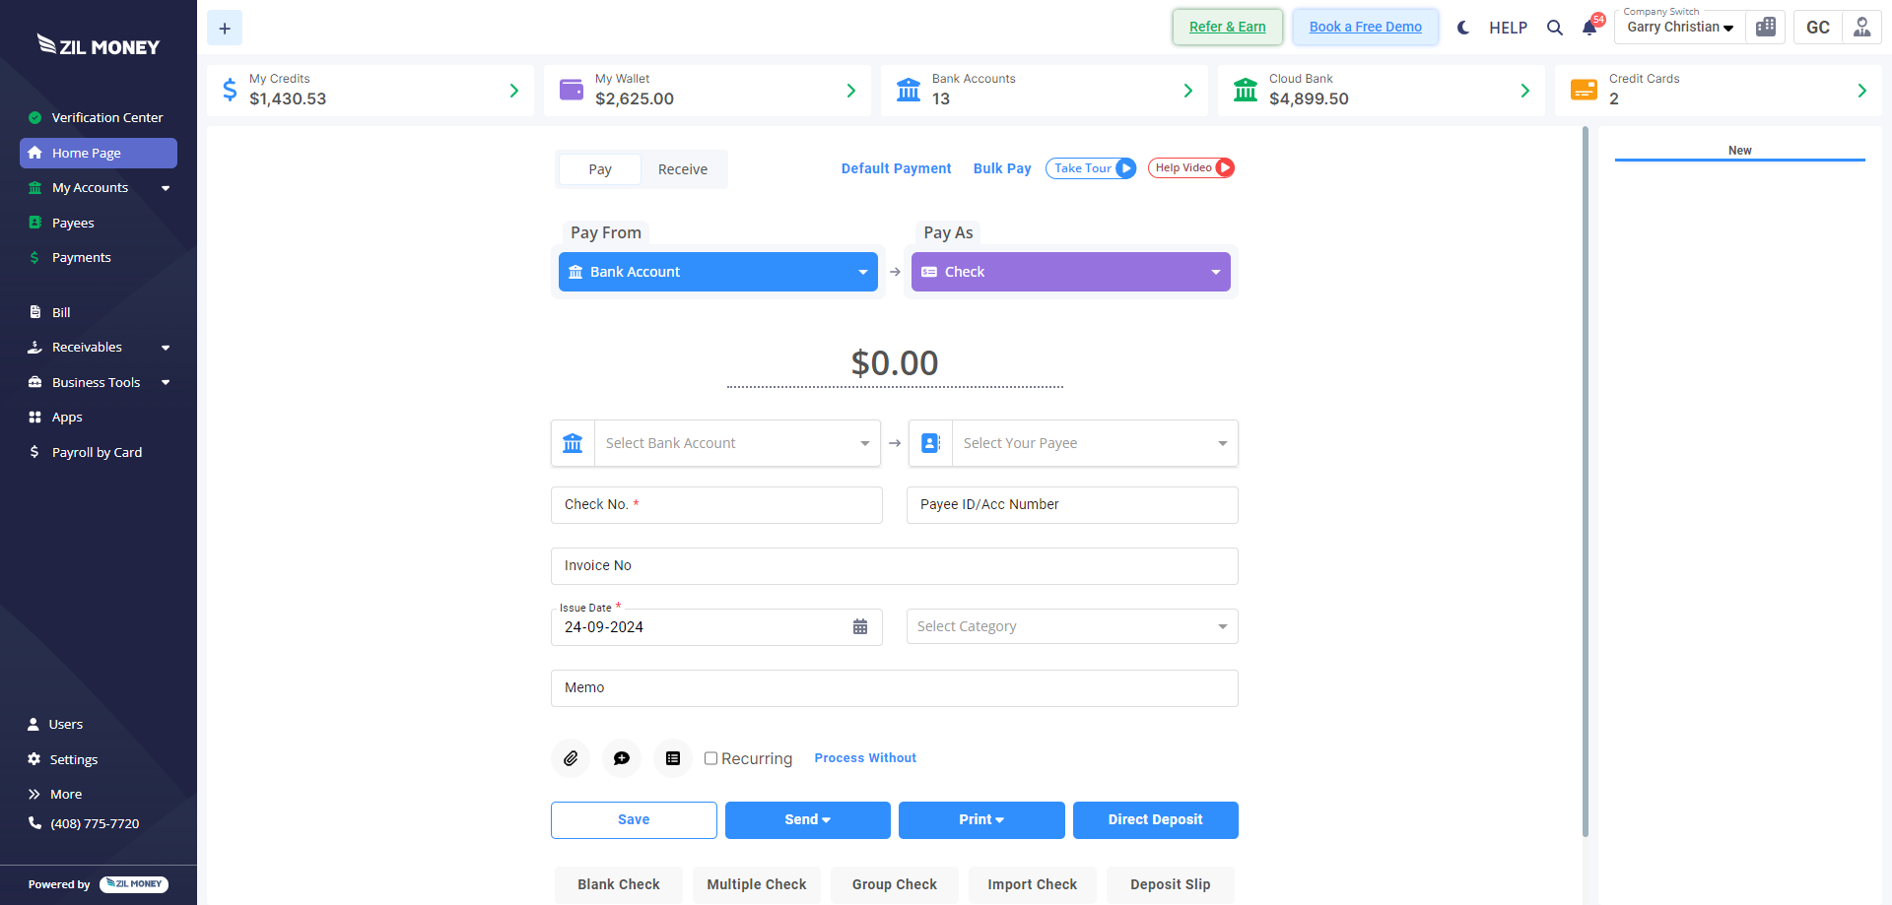This screenshot has height=905, width=1892.
Task: Click the attachment paperclip icon
Action: (571, 758)
